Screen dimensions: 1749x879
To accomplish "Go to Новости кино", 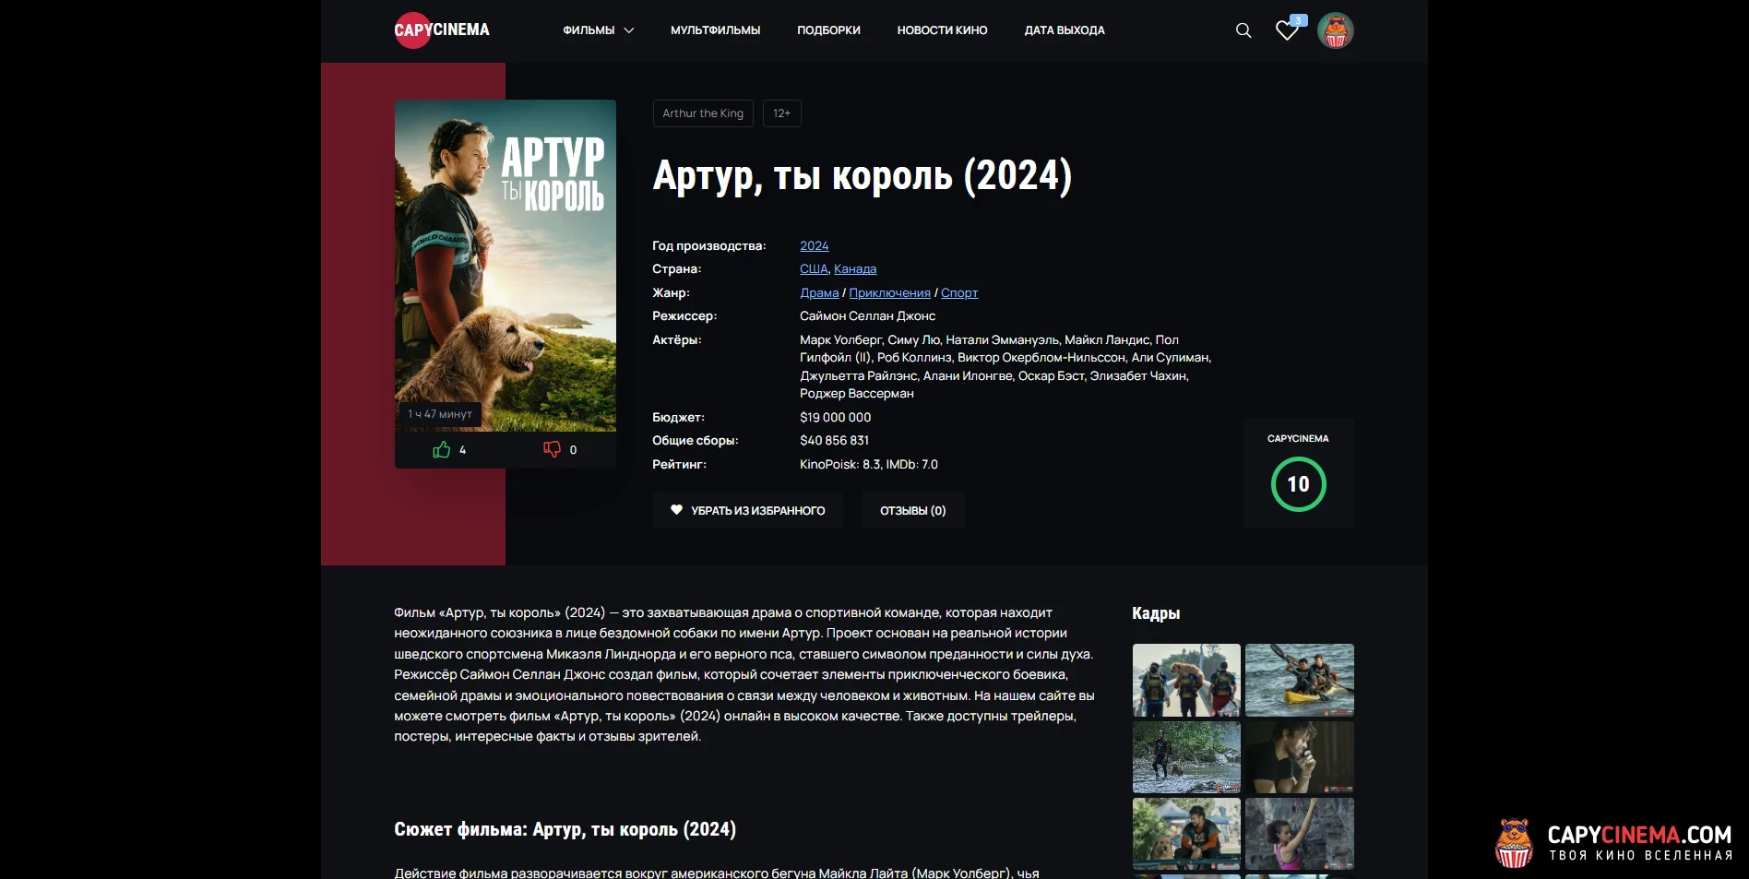I will click(x=942, y=30).
